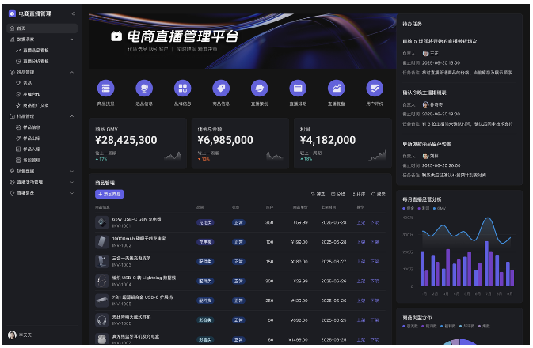
Task: Go to 首页 in the sidebar
Action: [x=21, y=28]
